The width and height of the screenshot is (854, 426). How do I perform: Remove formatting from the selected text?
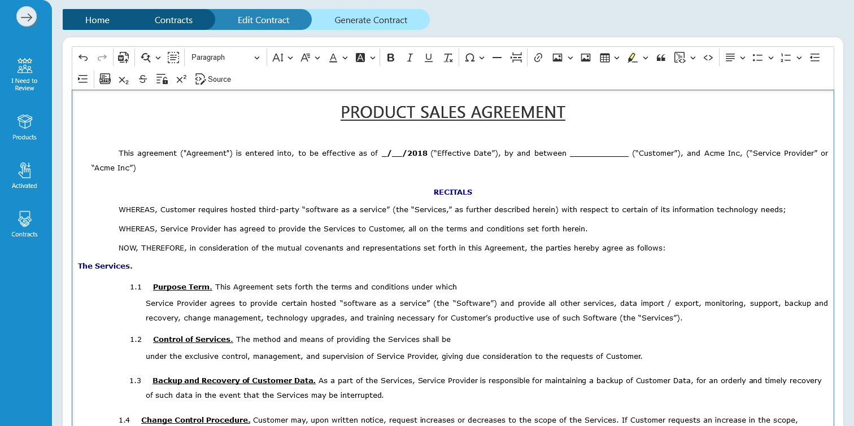click(x=448, y=58)
